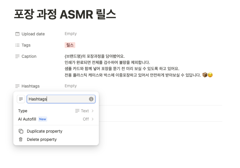Click the caption line starting {브랜드명}의
Screen dimensions: 240x168
(94, 56)
